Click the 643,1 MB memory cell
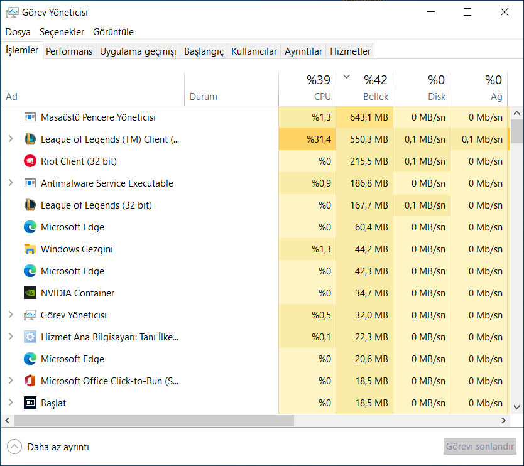The width and height of the screenshot is (524, 466). click(x=364, y=117)
